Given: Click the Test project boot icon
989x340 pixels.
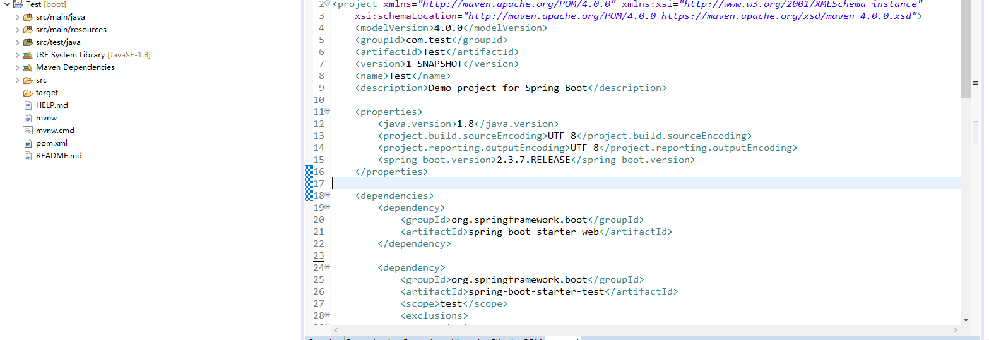Looking at the screenshot, I should [17, 4].
